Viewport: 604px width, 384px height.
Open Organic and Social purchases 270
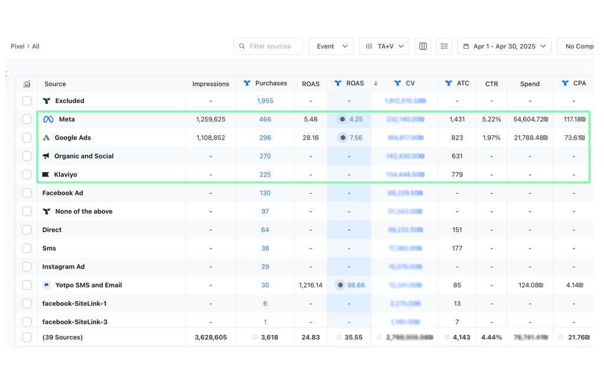pos(265,156)
